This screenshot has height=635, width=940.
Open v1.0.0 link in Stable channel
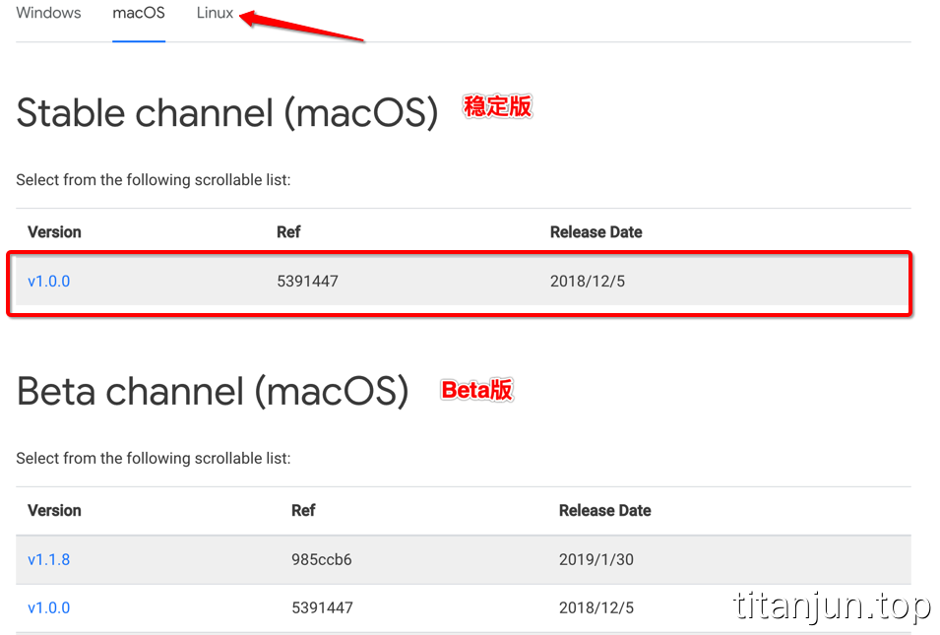[x=48, y=282]
